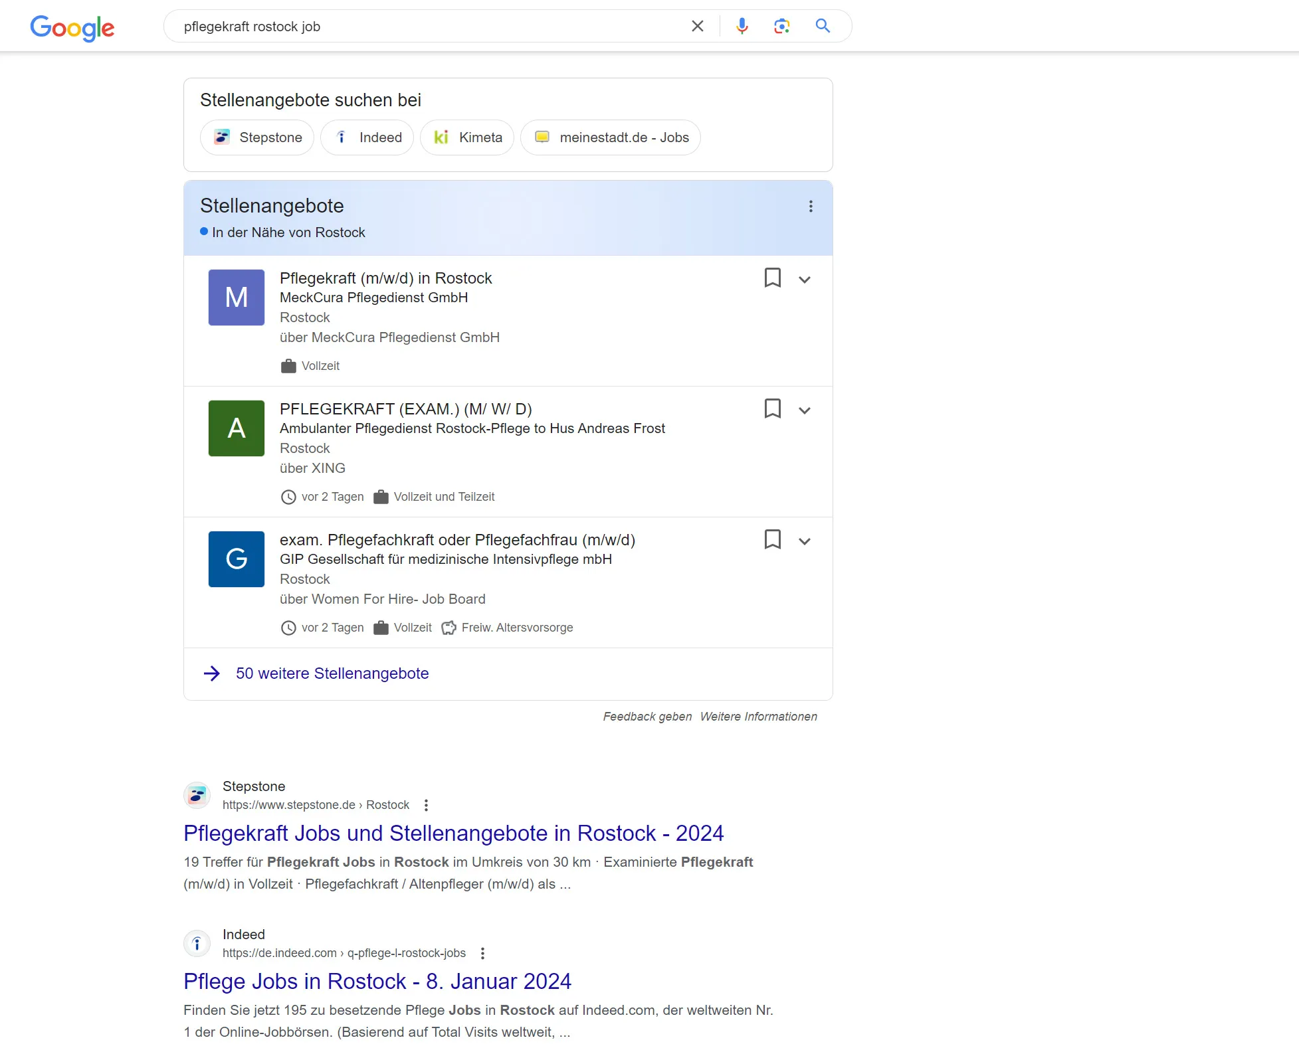
Task: Bookmark the MeckCura Pflegekraft job
Action: point(772,278)
